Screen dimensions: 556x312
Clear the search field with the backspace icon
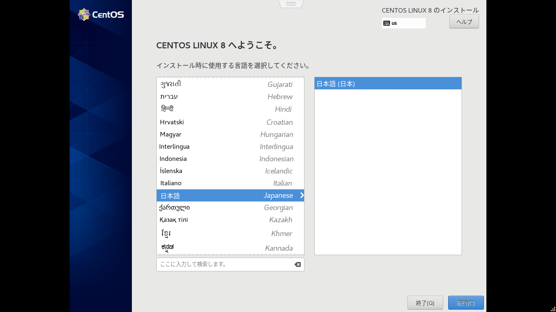298,264
